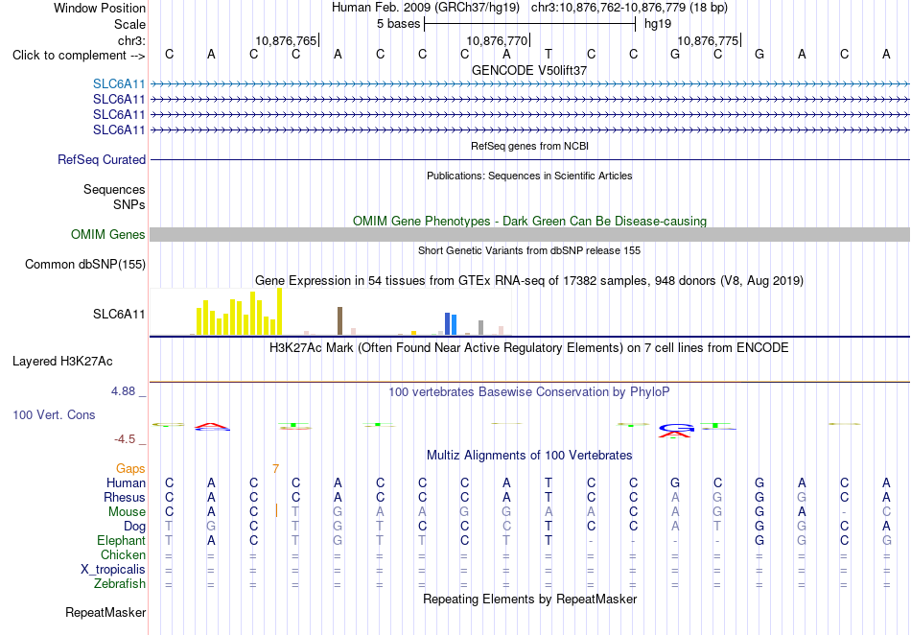
Task: Click the GENCODE V50lift37 track title
Action: click(x=528, y=70)
